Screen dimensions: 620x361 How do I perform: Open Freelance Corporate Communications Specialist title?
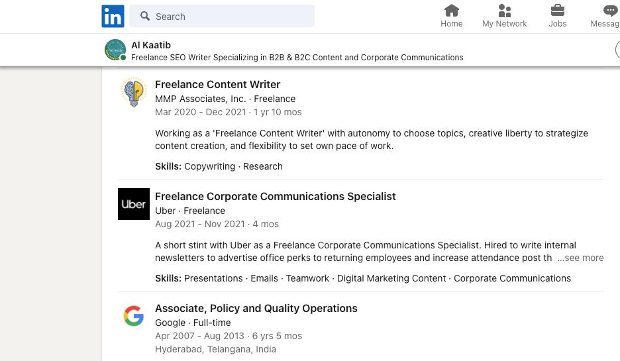pyautogui.click(x=275, y=196)
